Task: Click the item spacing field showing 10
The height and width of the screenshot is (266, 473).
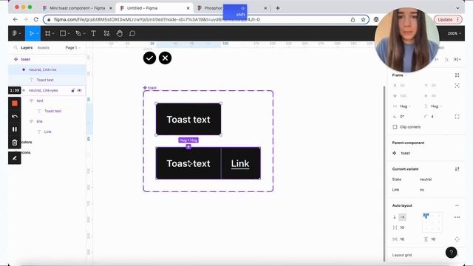Action: 402,228
